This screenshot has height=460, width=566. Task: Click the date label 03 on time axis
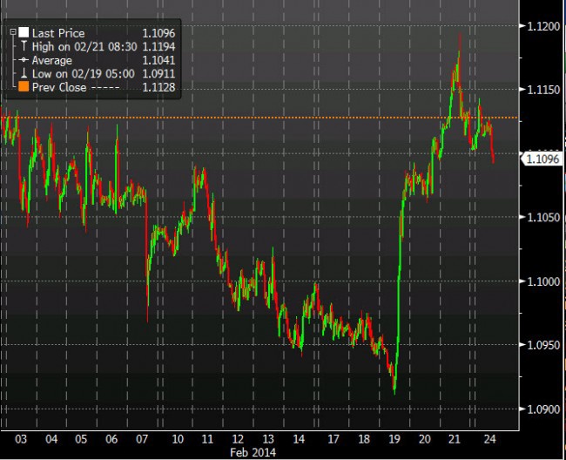[21, 439]
